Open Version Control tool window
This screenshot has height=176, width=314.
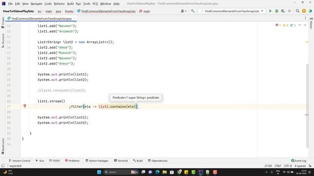tap(20, 161)
